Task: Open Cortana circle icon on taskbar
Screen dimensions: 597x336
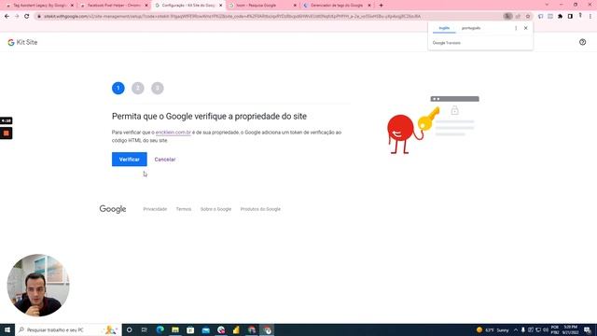Action: coord(129,329)
